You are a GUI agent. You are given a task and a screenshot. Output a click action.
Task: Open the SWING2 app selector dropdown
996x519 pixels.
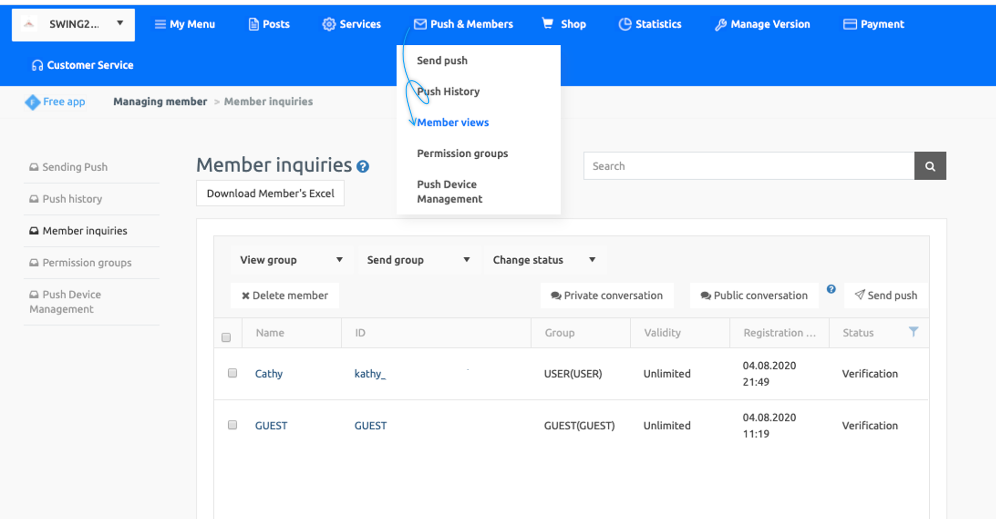(73, 24)
